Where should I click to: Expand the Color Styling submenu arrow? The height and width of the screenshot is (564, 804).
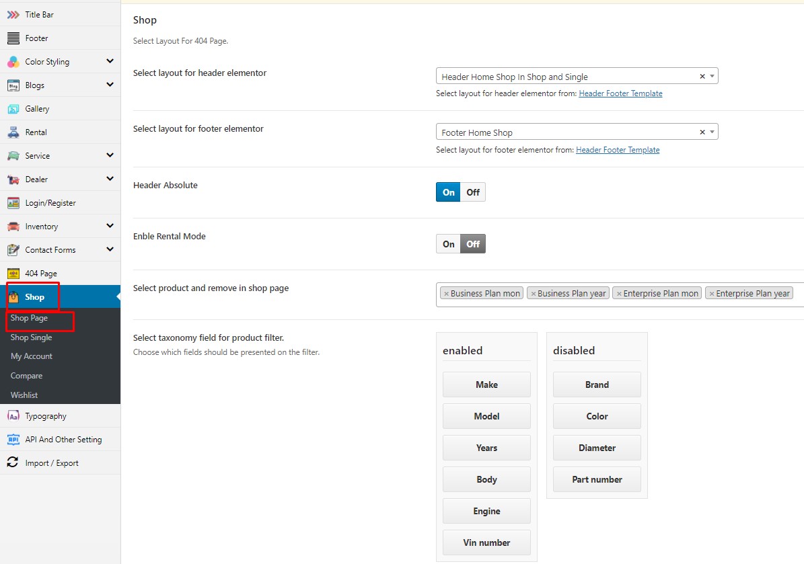(110, 61)
